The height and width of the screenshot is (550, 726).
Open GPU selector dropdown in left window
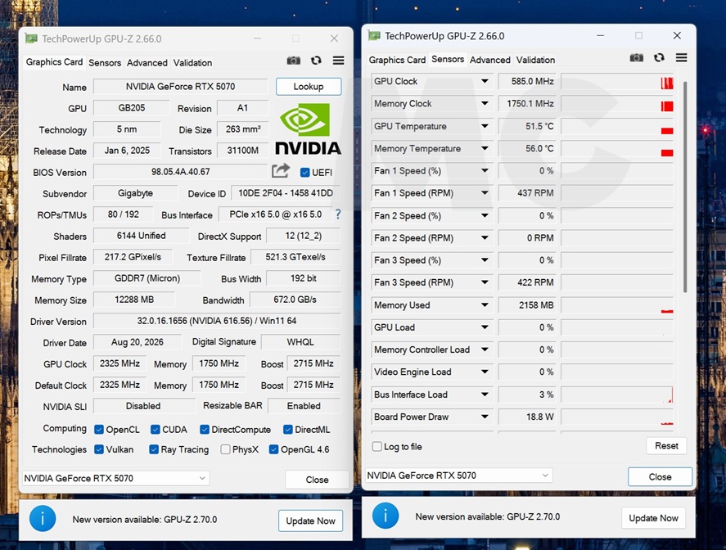tap(116, 478)
